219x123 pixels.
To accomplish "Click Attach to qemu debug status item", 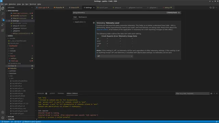I will pos(32,122).
